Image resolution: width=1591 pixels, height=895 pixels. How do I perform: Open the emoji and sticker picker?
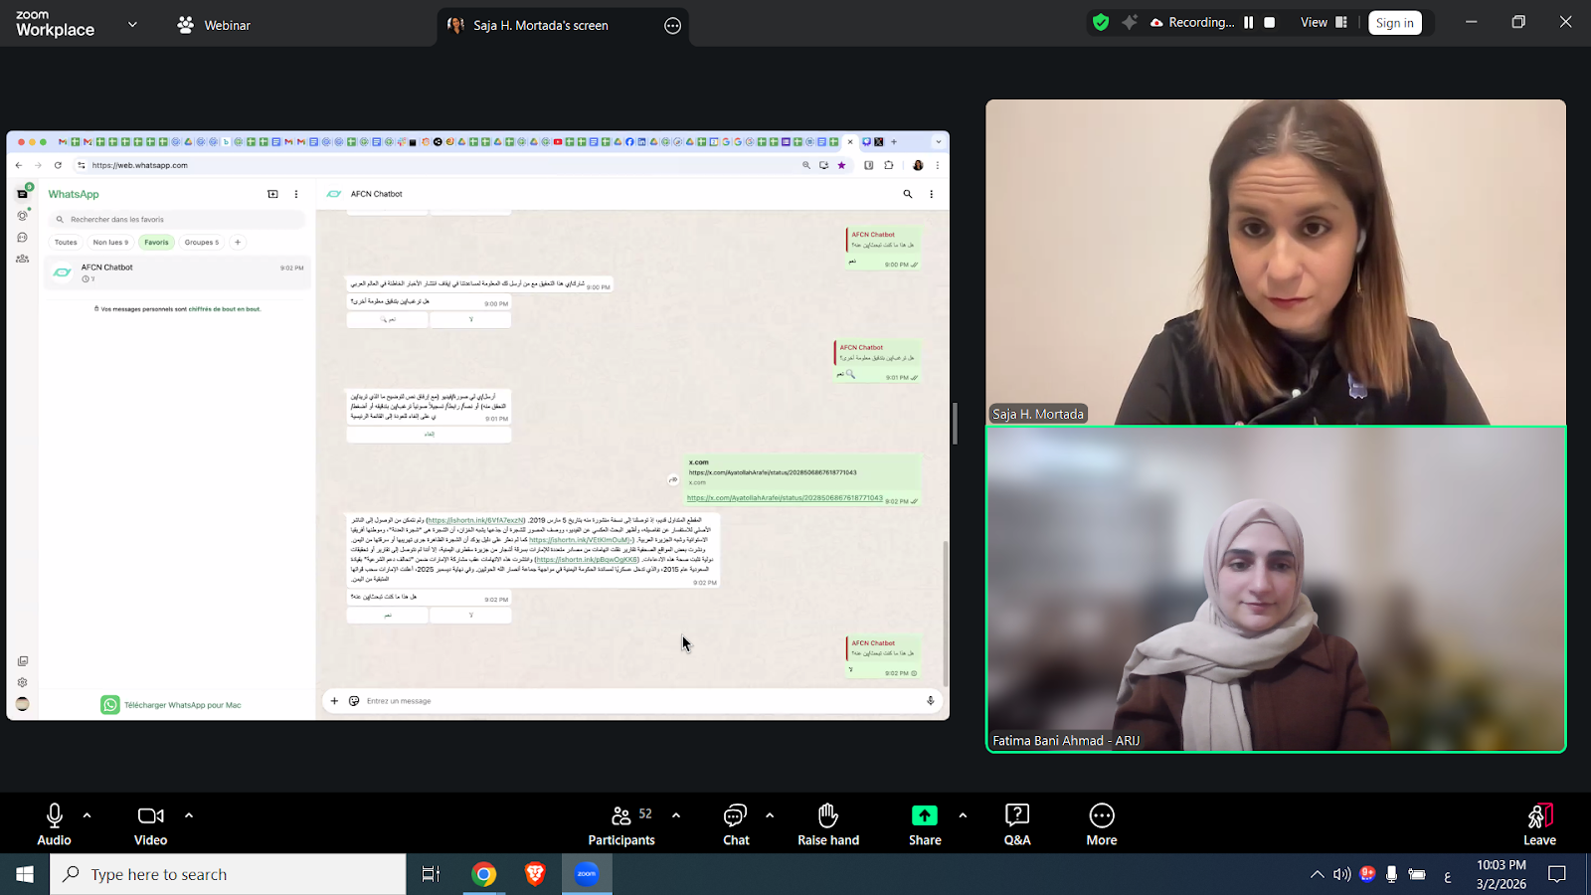point(354,701)
